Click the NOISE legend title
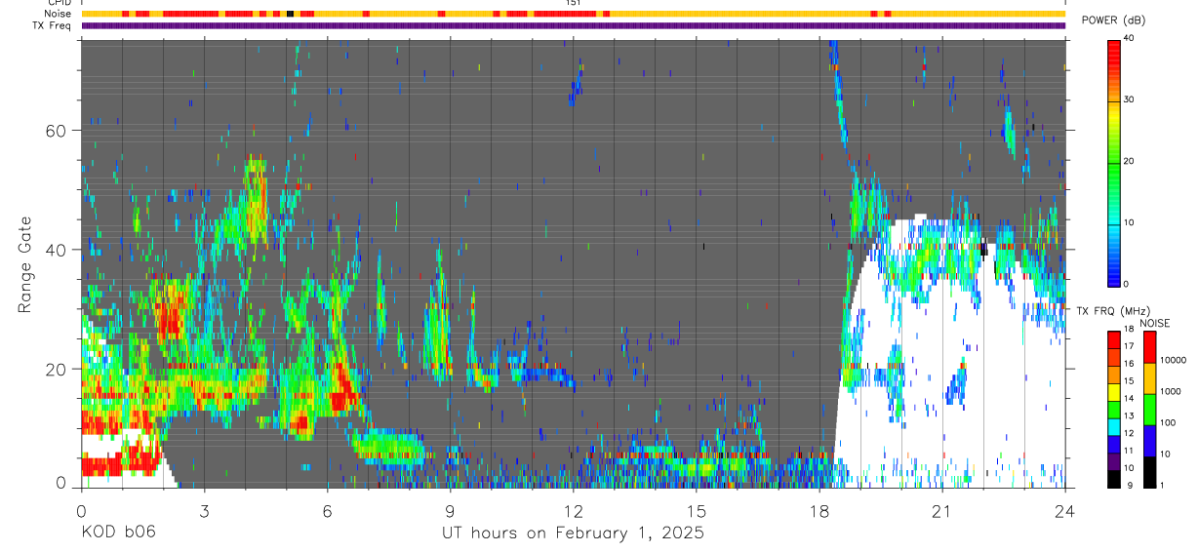 pyautogui.click(x=1154, y=323)
